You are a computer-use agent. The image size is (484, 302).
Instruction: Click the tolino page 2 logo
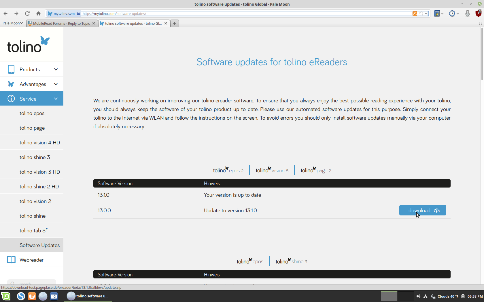(x=316, y=170)
